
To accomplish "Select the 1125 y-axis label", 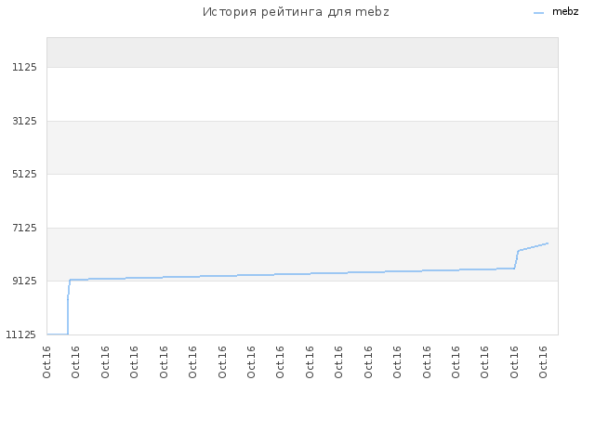I will (x=25, y=67).
